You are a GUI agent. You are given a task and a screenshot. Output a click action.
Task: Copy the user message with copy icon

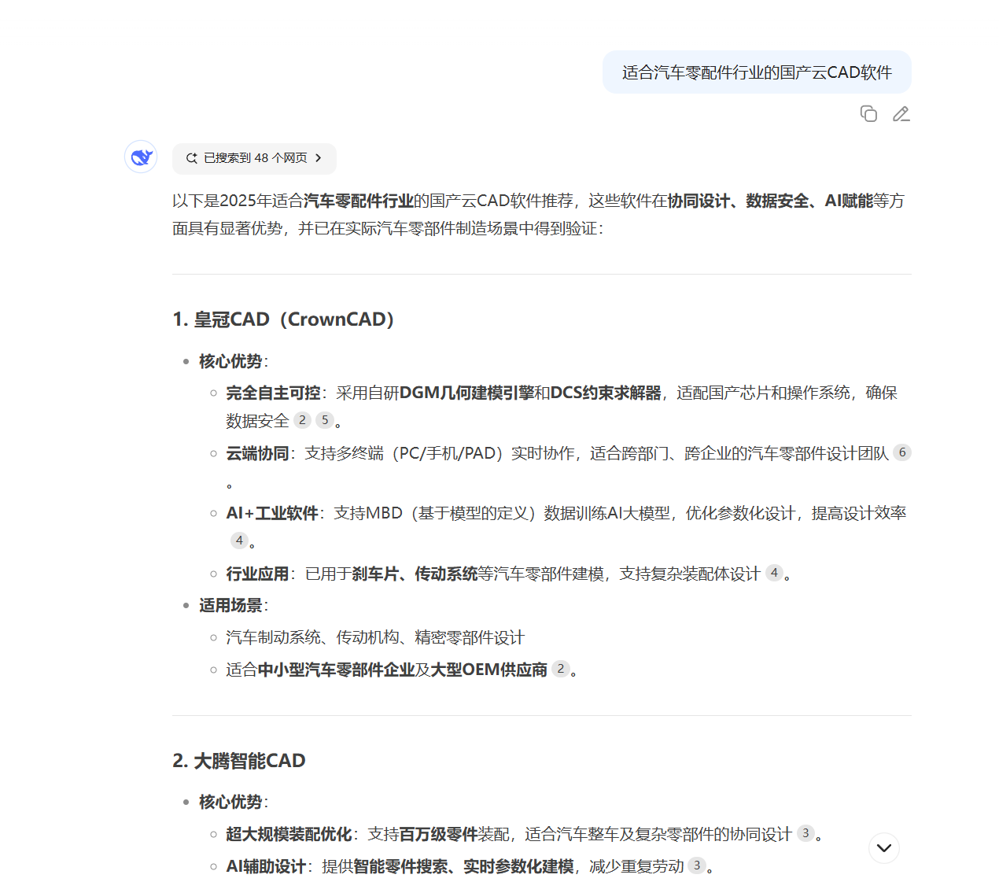pyautogui.click(x=868, y=114)
